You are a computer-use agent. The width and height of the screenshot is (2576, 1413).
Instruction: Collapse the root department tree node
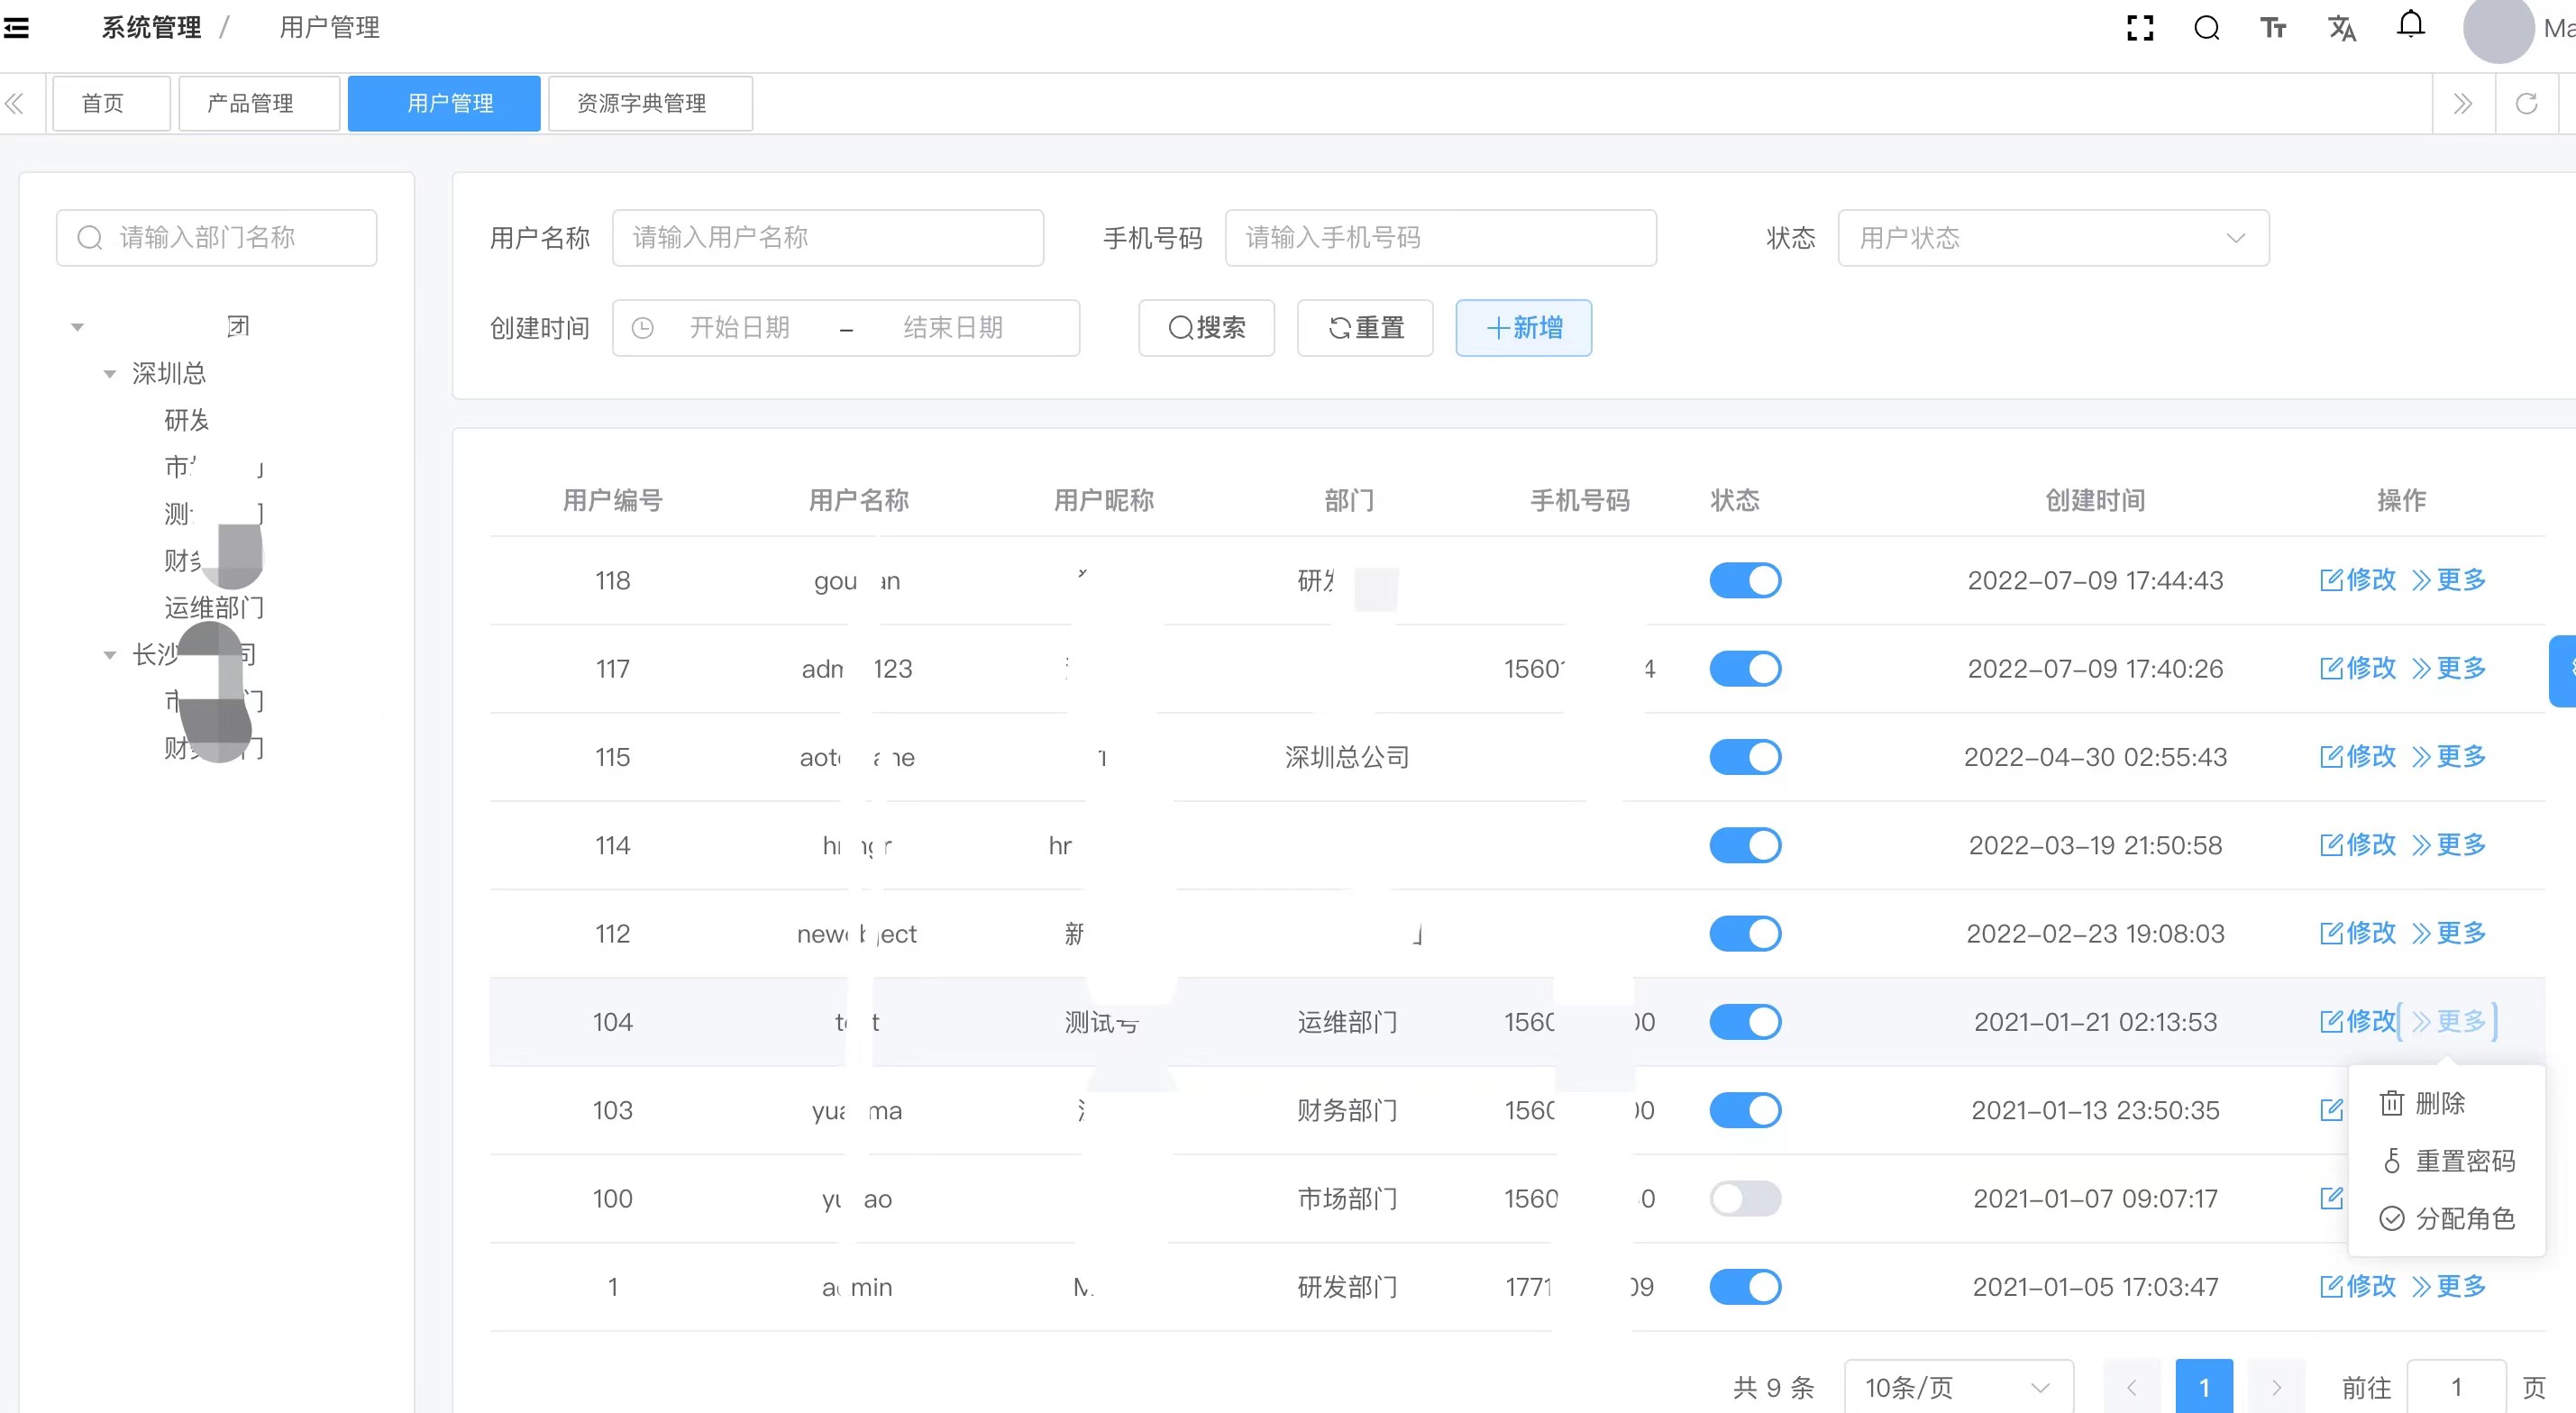(x=77, y=327)
